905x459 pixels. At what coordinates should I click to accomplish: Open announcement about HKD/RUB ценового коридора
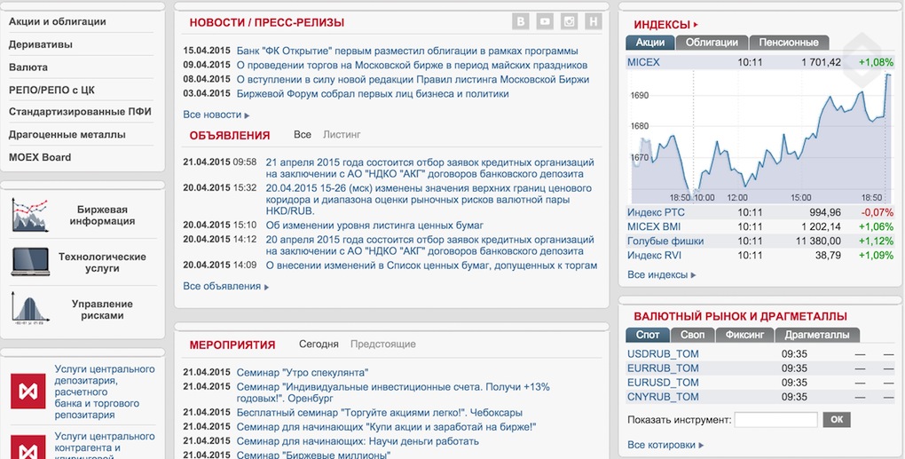tap(429, 200)
